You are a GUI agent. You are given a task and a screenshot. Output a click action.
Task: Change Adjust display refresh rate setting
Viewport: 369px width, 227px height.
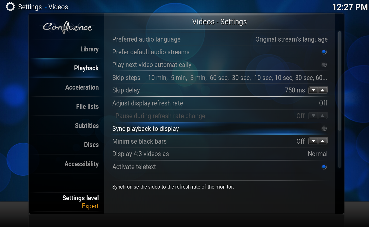pos(220,103)
